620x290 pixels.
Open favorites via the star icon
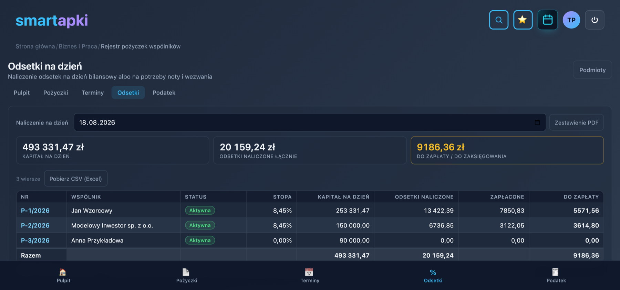(x=523, y=20)
